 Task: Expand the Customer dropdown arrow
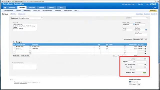(x=42, y=18)
